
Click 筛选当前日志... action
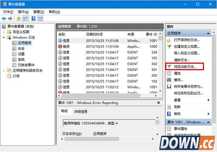184,67
